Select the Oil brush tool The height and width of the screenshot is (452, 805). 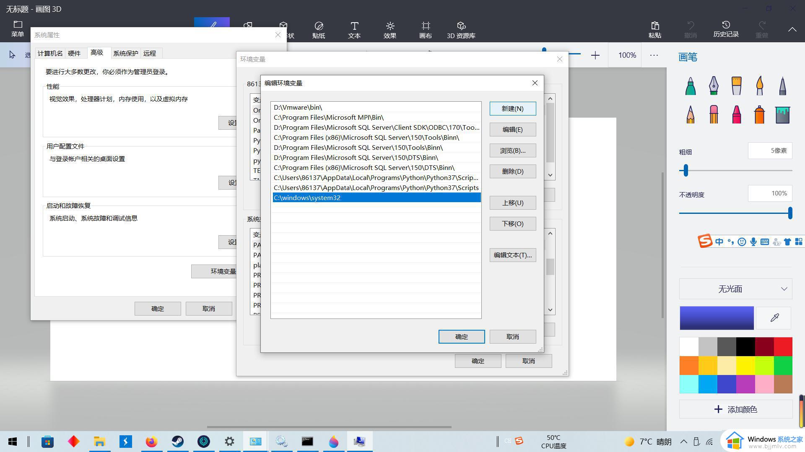pos(736,86)
